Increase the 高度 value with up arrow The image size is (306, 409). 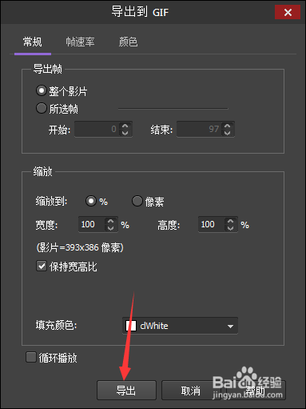click(x=230, y=221)
